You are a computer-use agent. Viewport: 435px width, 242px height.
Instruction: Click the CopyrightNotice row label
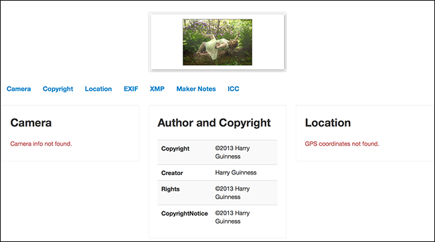click(185, 213)
